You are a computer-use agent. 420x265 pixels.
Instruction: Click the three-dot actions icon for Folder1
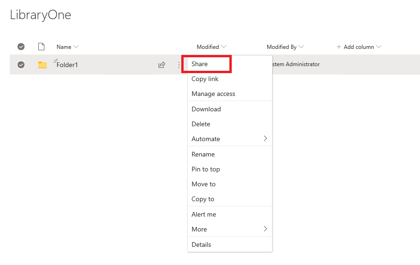179,65
